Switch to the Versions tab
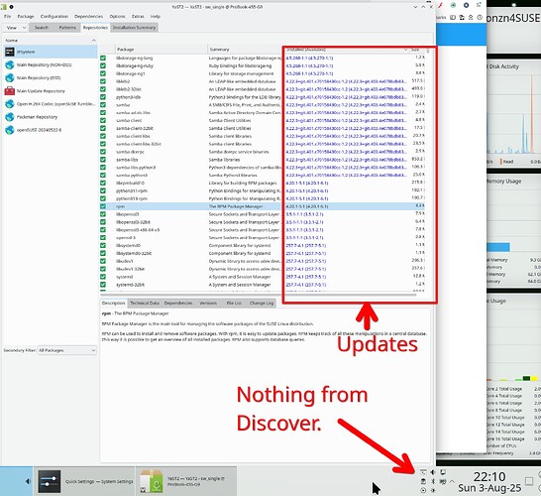The height and width of the screenshot is (496, 541). [x=208, y=303]
